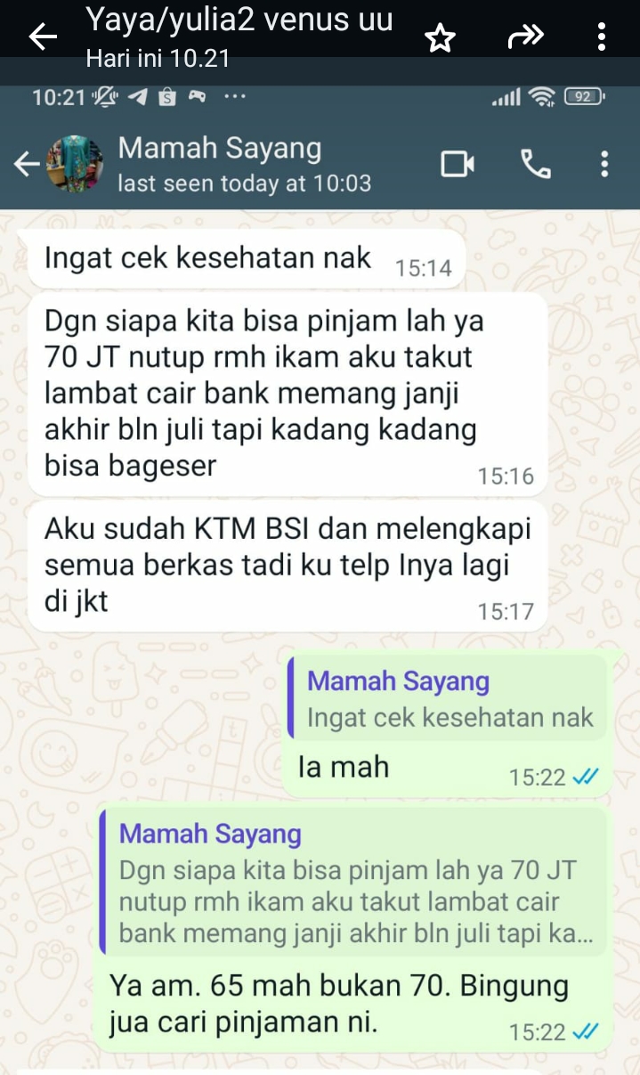The height and width of the screenshot is (1075, 640).
Task: Select the Ingat cek kesehatan nak message
Action: click(247, 259)
